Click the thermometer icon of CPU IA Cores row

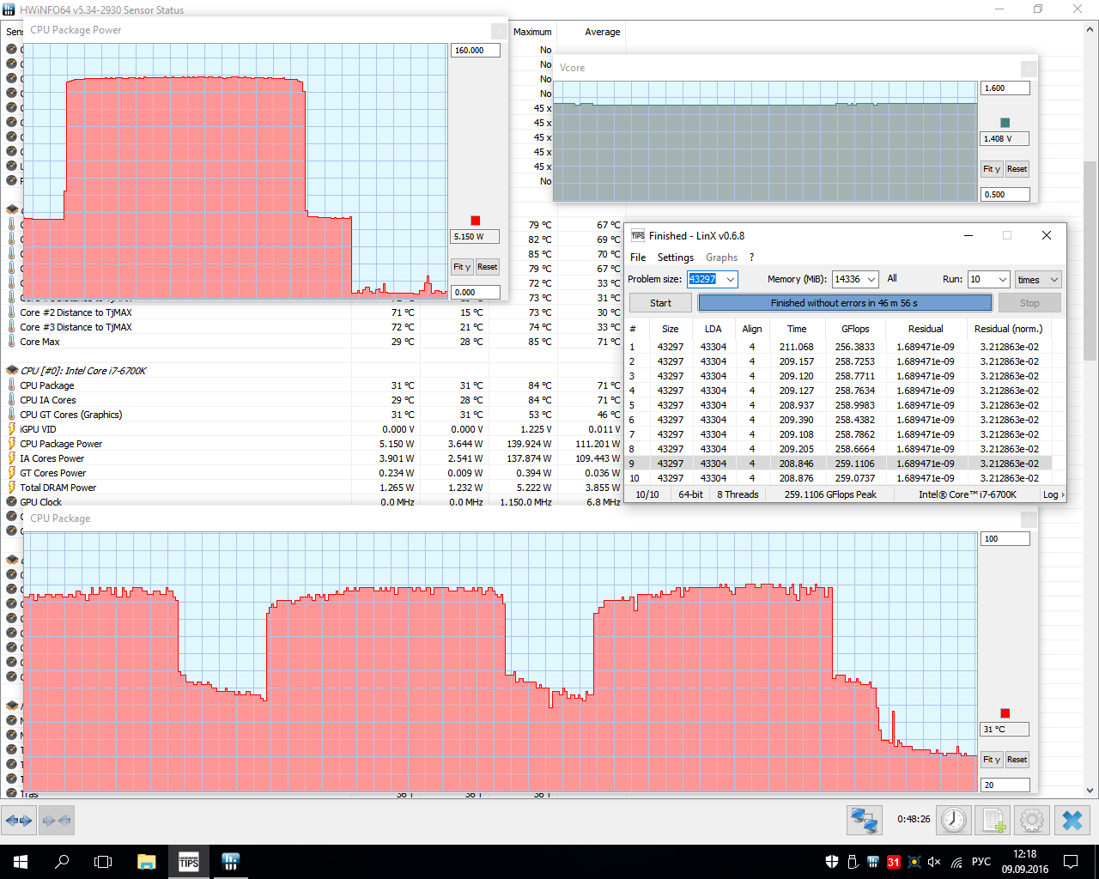[11, 400]
